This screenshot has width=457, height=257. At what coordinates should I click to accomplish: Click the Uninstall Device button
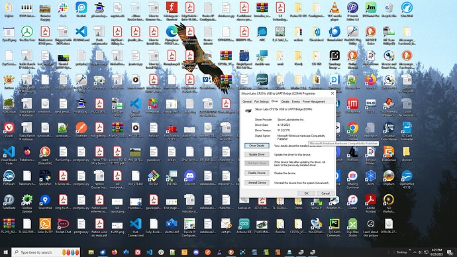(257, 183)
